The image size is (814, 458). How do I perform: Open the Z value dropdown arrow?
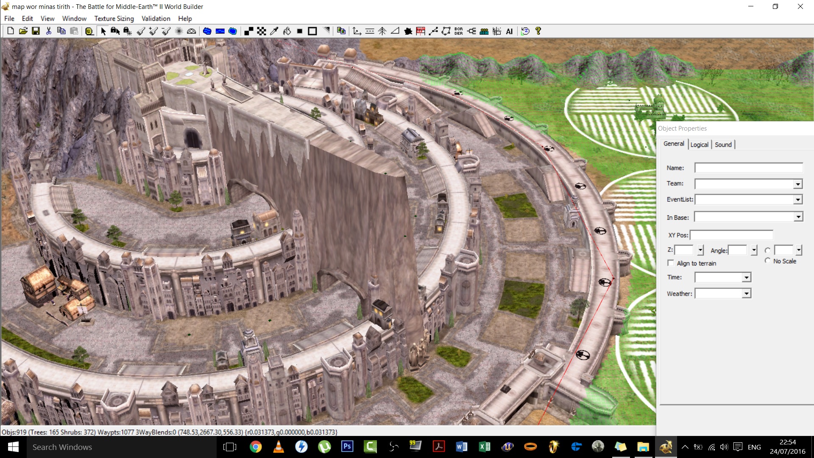pyautogui.click(x=700, y=250)
